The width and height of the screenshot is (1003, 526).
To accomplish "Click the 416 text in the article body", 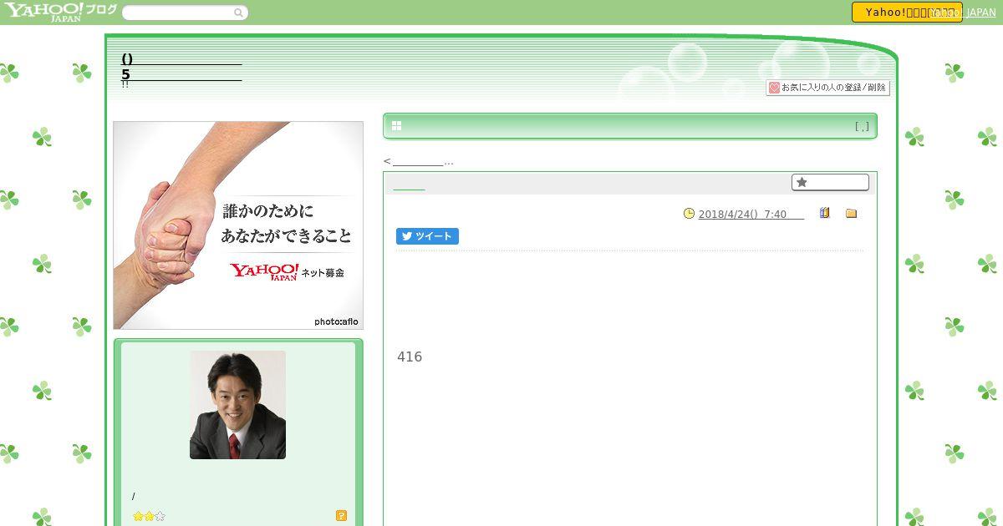I will (410, 357).
